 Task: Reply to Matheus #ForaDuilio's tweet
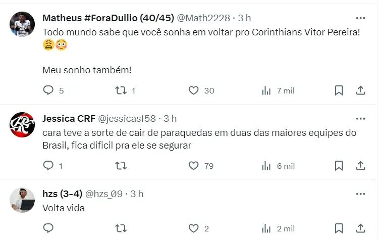click(x=48, y=90)
